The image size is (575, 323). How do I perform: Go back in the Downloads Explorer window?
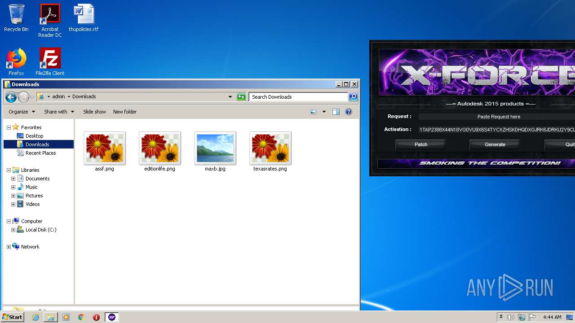tap(11, 97)
